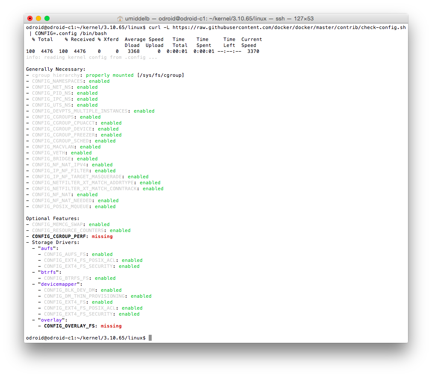Click 'CONFIG_POSIX_MQUEUE' line
Viewport: 432px width, 377px height.
[x=71, y=206]
